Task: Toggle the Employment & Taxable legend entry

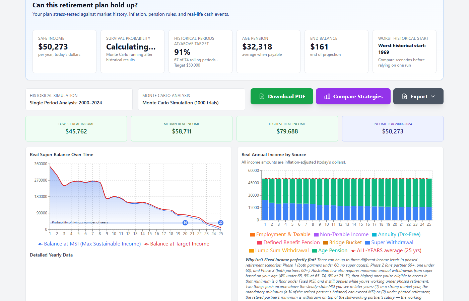Action: [280, 234]
